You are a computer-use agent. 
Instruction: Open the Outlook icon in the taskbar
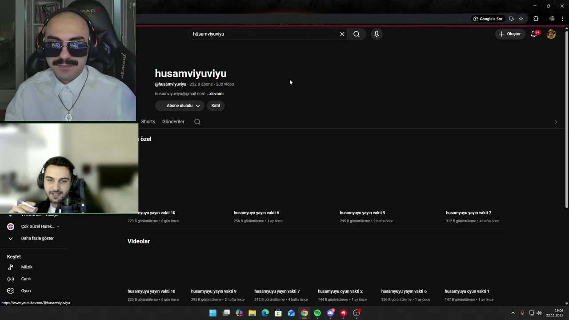291,313
